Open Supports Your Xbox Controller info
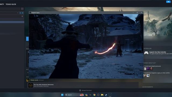This screenshot has height=97, width=172. pyautogui.click(x=158, y=52)
